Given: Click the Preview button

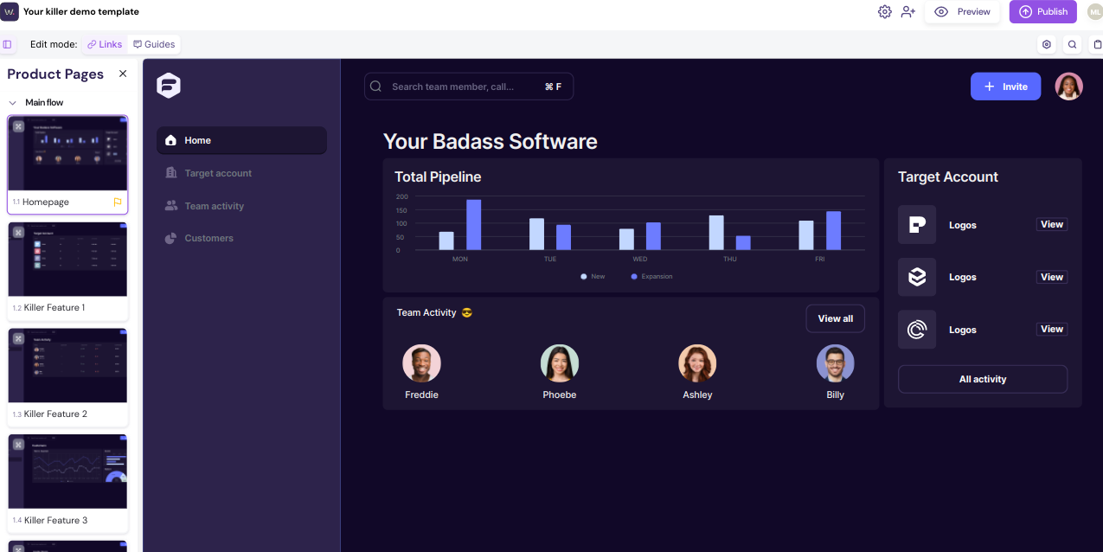Looking at the screenshot, I should 962,11.
